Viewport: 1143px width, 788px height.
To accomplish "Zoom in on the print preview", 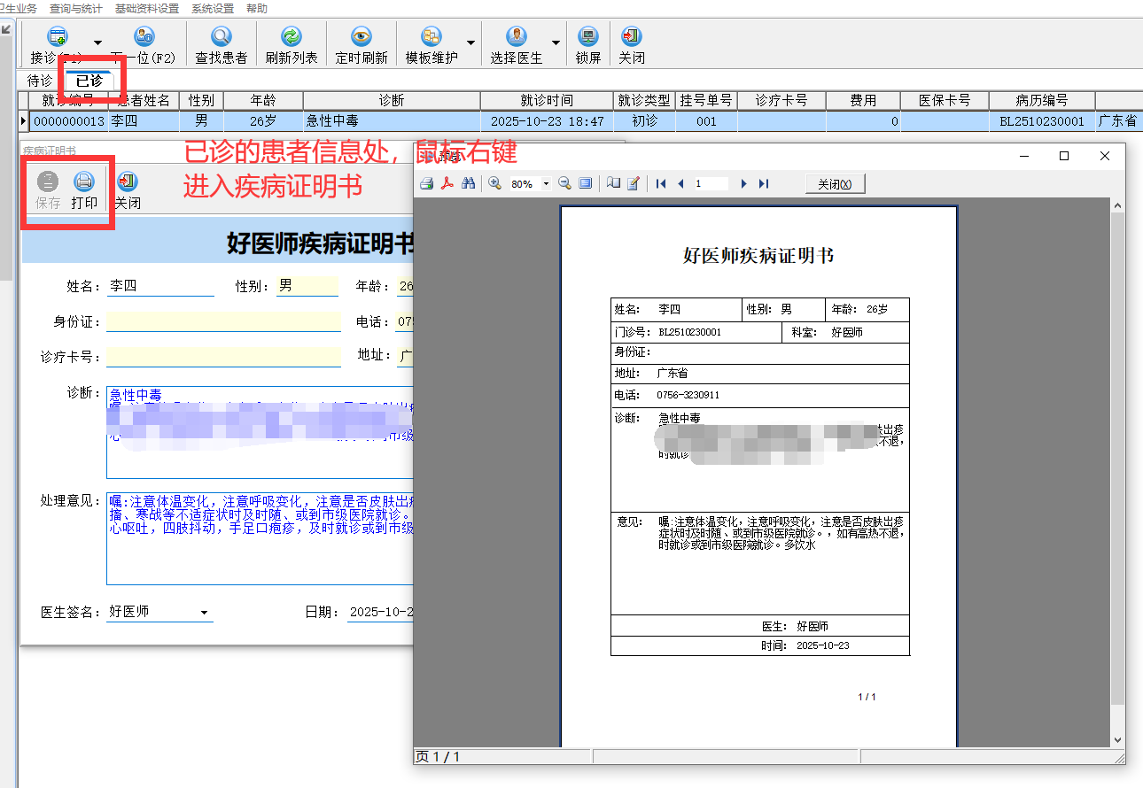I will [x=495, y=183].
